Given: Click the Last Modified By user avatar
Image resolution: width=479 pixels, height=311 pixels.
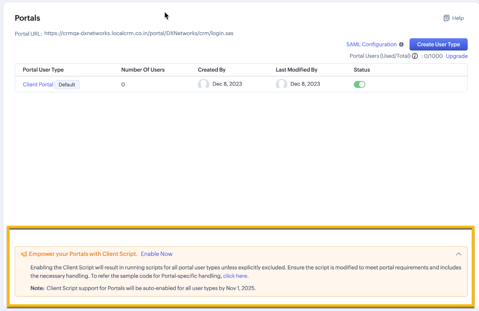Looking at the screenshot, I should [x=282, y=84].
